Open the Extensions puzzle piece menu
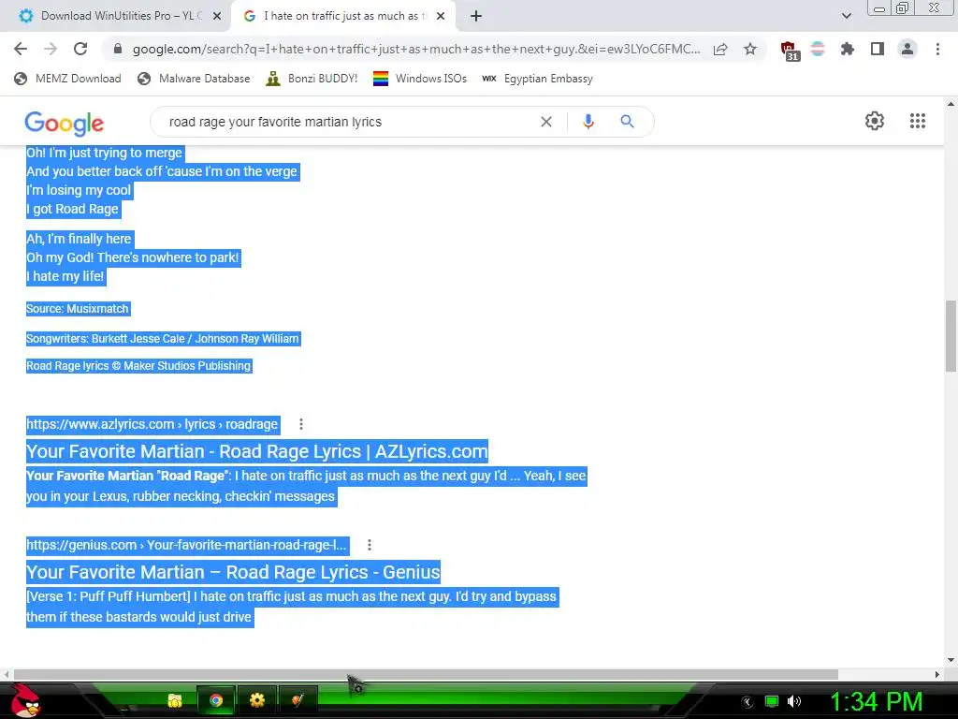Screen dimensions: 958x719 848,49
